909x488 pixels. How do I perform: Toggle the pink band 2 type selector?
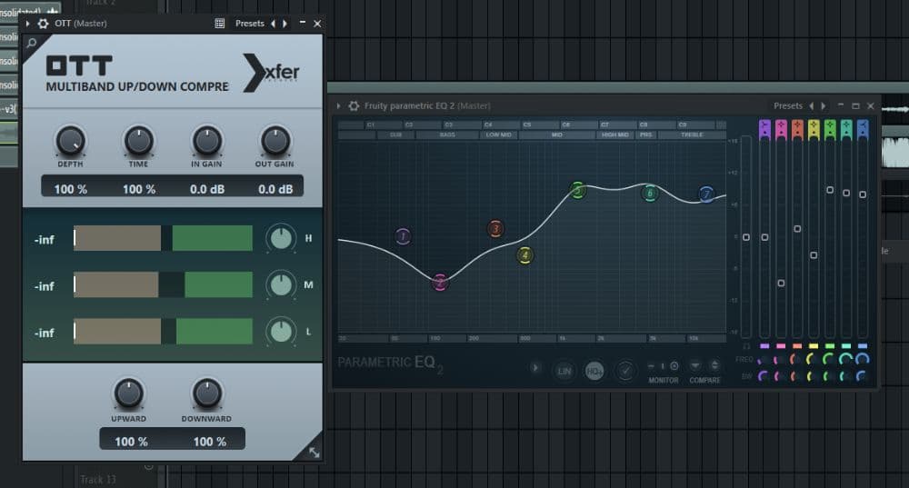pos(781,129)
